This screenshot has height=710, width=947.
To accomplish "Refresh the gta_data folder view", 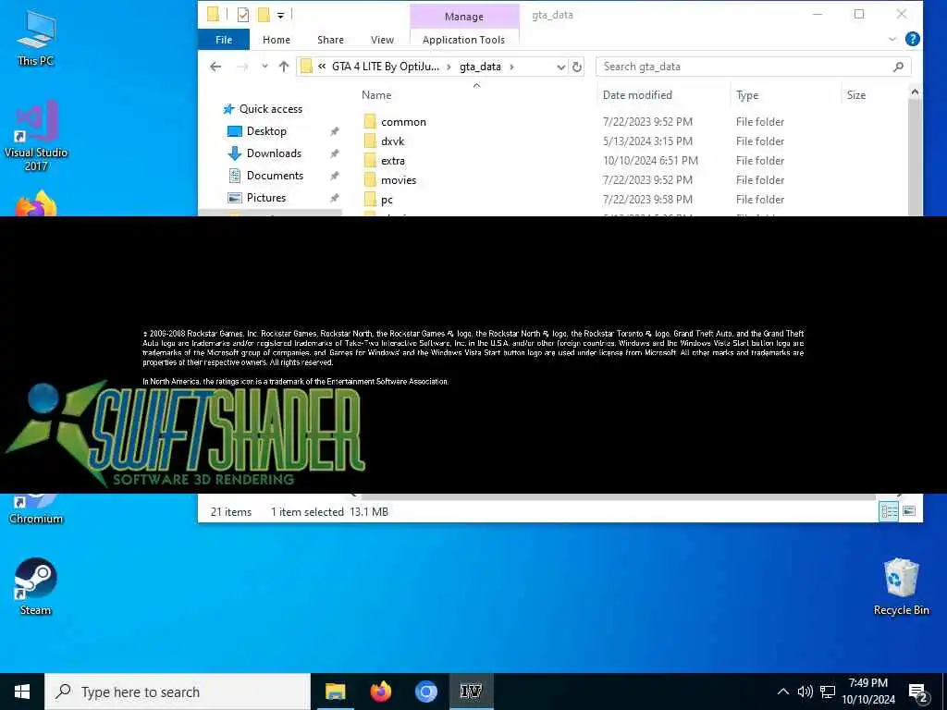I will [x=577, y=67].
